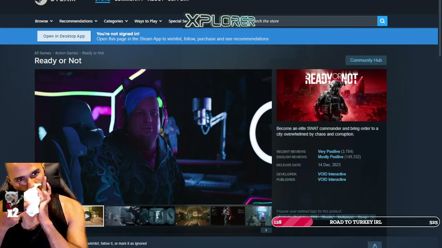Click the Ready or Not breadcrumb link
The width and height of the screenshot is (442, 248).
coord(93,53)
